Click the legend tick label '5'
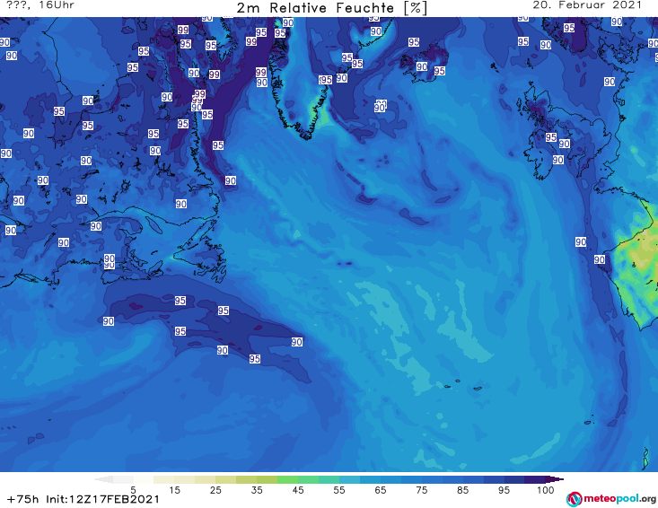 point(133,490)
